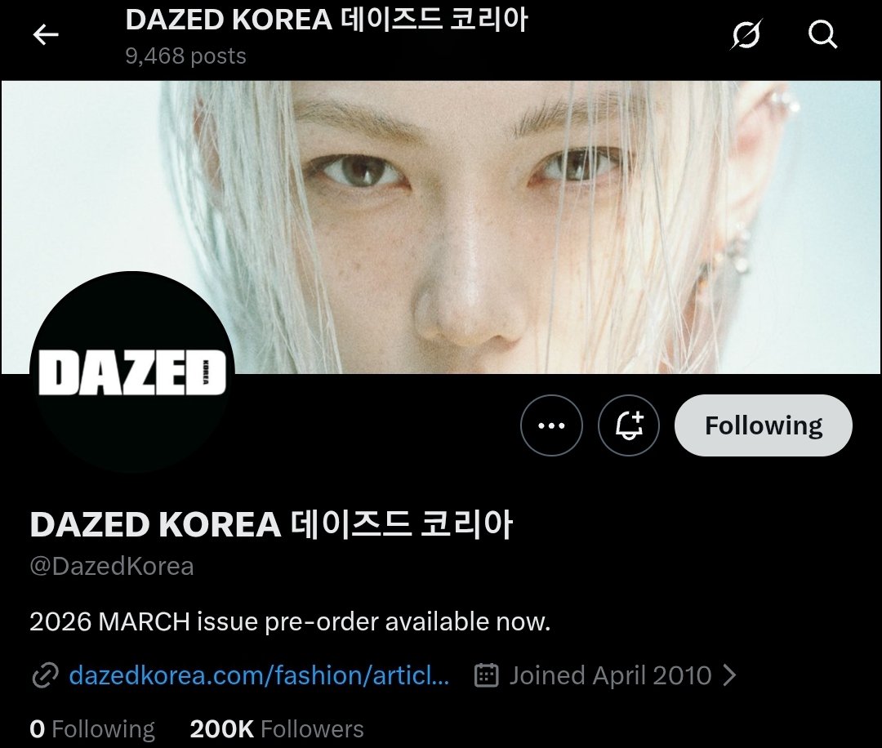Open Joined April 2010 account details
Screen dimensions: 882x748
[610, 675]
